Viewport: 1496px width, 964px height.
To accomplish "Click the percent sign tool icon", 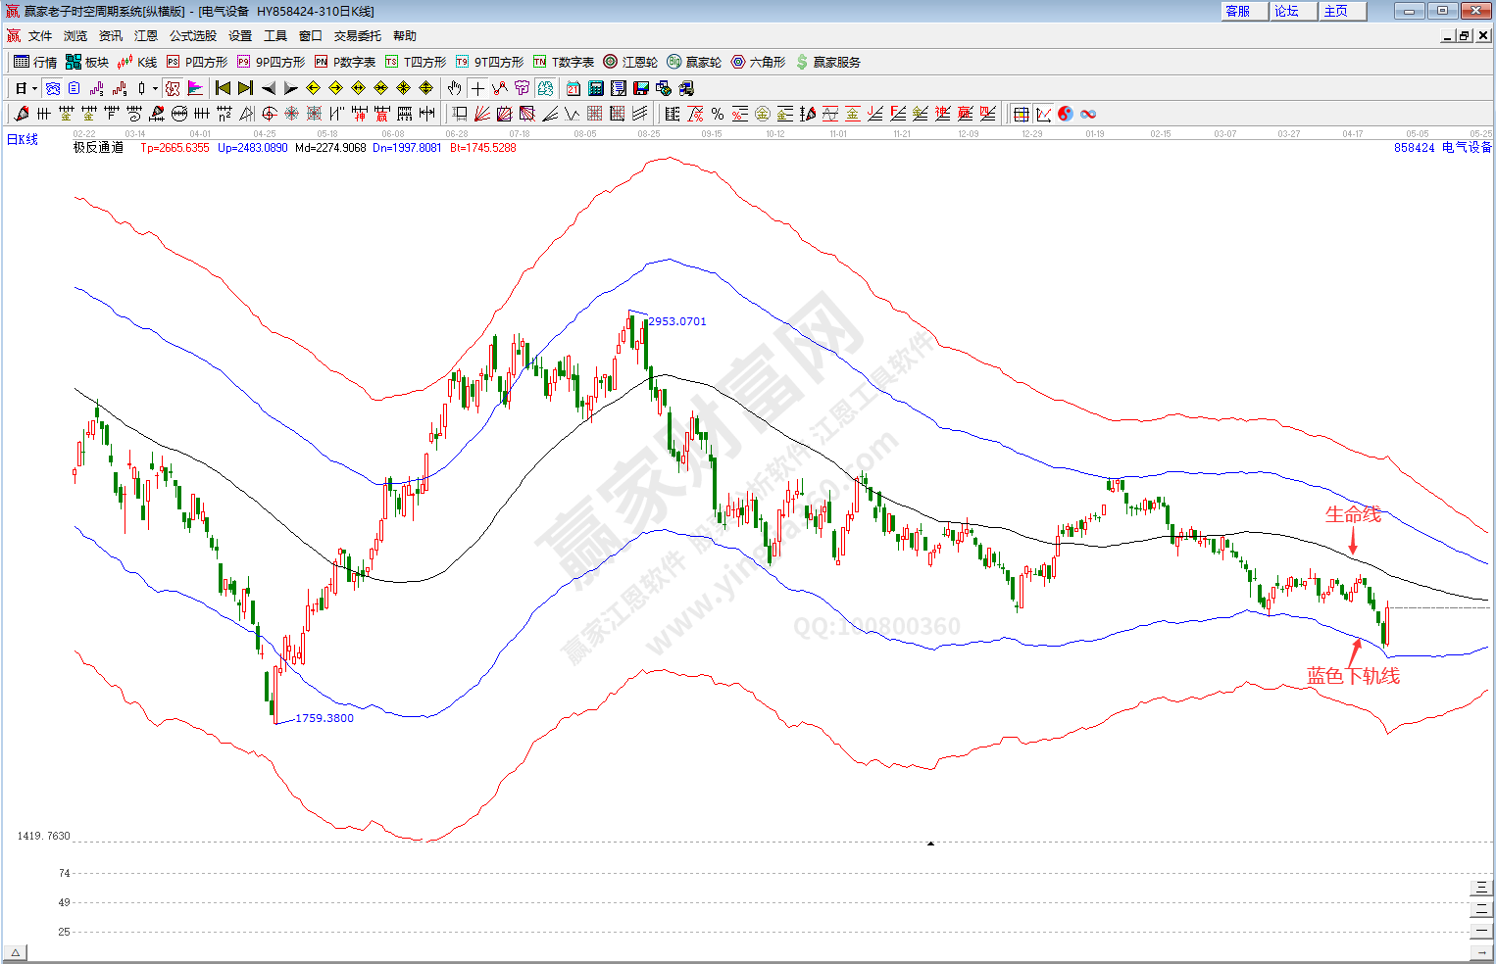I will tap(718, 114).
